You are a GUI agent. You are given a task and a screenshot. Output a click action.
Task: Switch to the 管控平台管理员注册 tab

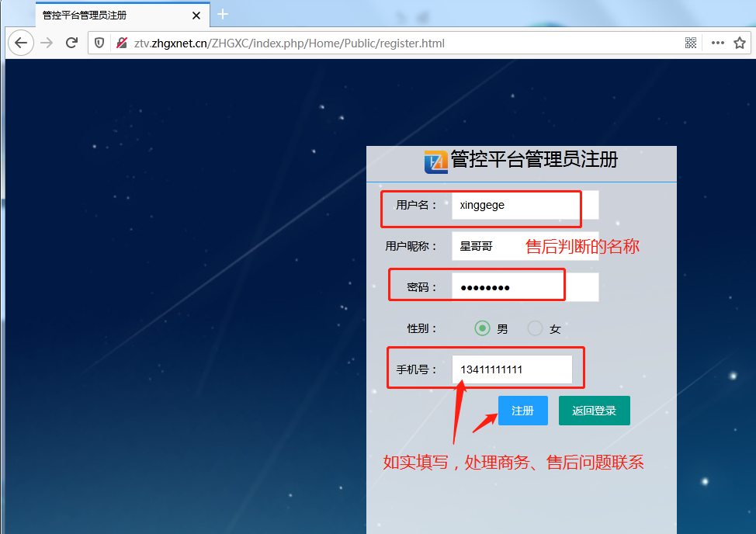click(x=109, y=15)
